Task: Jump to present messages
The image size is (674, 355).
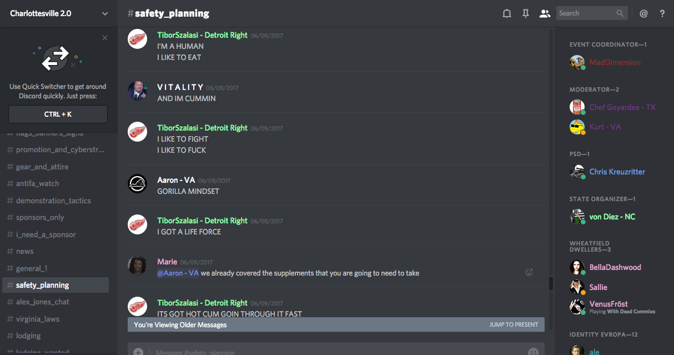Action: click(x=514, y=324)
